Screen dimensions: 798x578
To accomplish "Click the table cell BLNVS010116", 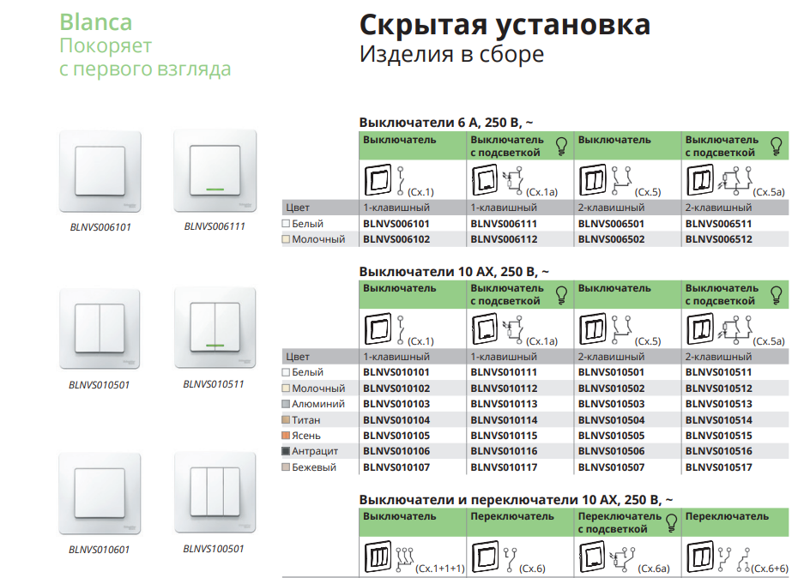I will (x=504, y=451).
